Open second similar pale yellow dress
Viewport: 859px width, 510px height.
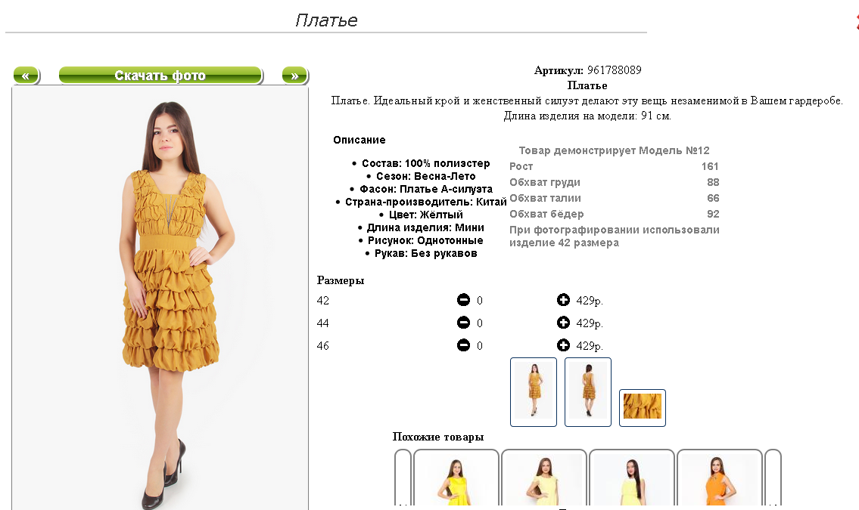point(544,478)
